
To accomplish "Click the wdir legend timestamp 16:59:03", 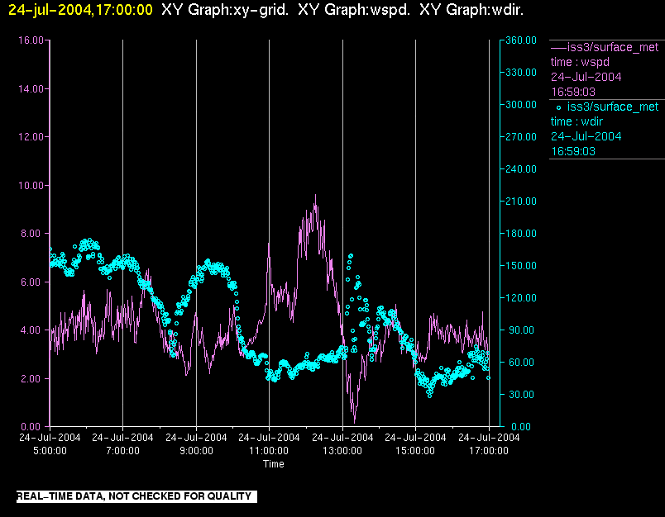I will [573, 151].
